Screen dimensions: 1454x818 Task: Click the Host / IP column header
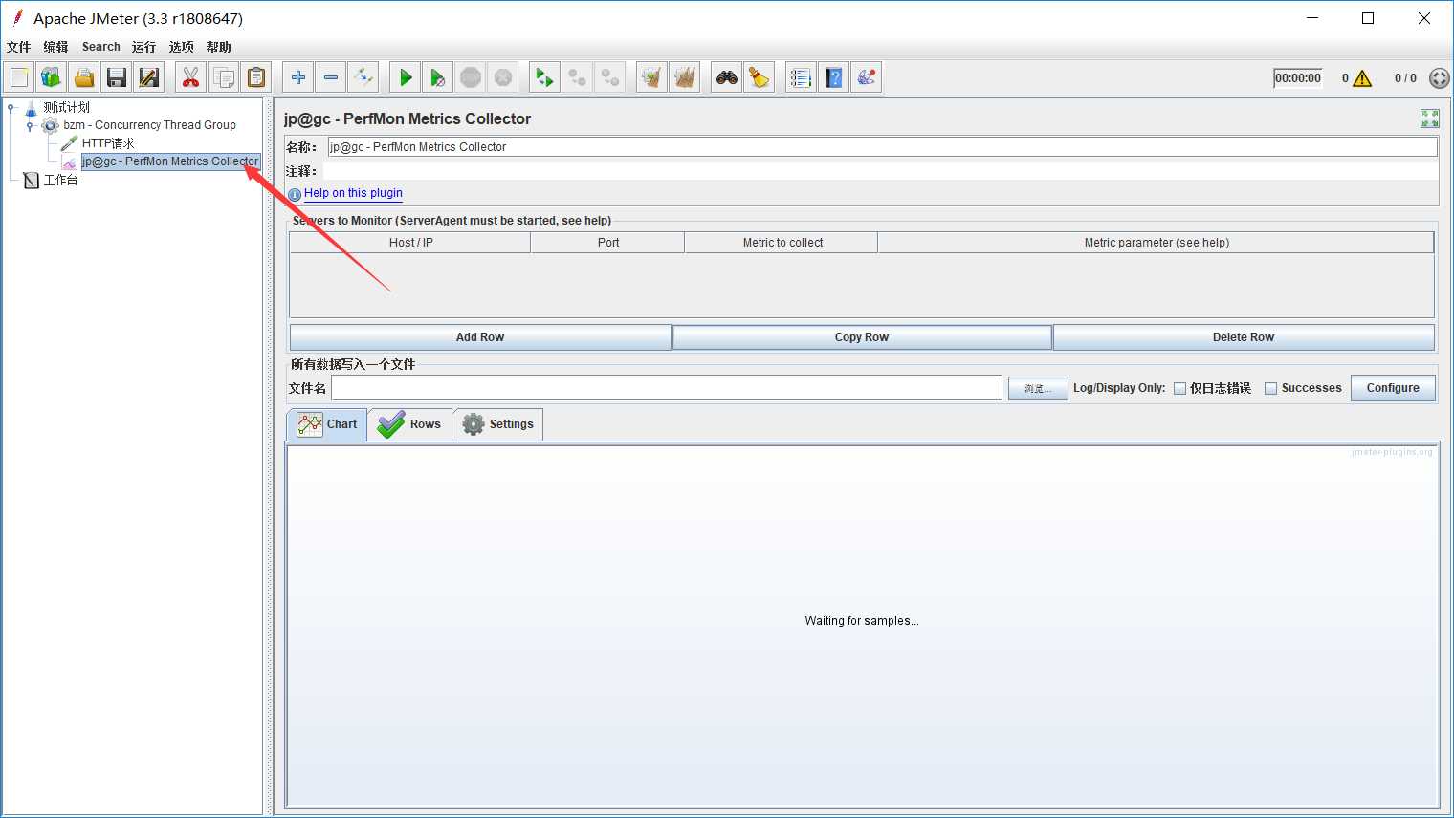pos(410,243)
